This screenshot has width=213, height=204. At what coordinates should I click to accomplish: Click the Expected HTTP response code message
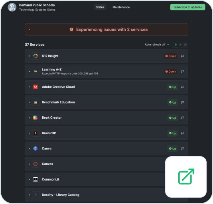(70, 74)
